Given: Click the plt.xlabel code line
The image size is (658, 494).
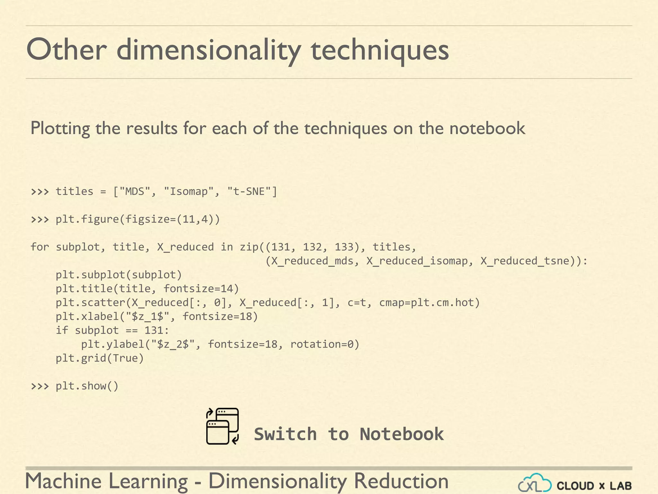Looking at the screenshot, I should 157,316.
